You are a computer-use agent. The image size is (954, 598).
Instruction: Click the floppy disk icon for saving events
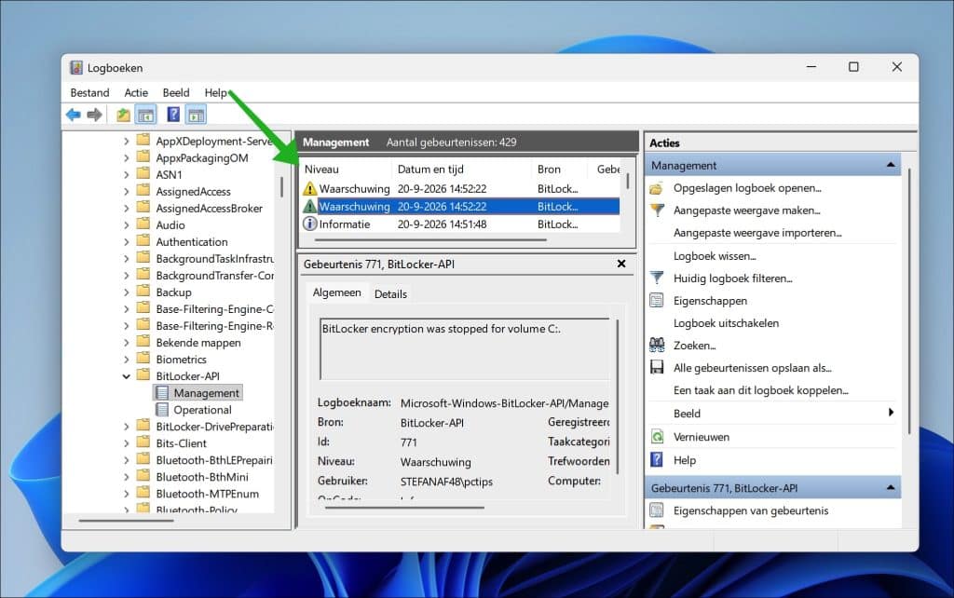pos(657,367)
